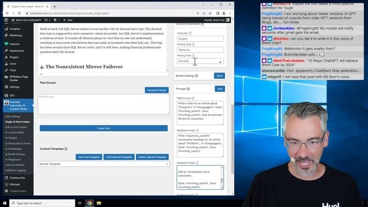Select Aiomatic Automatic AI Content Writer

click(x=18, y=105)
